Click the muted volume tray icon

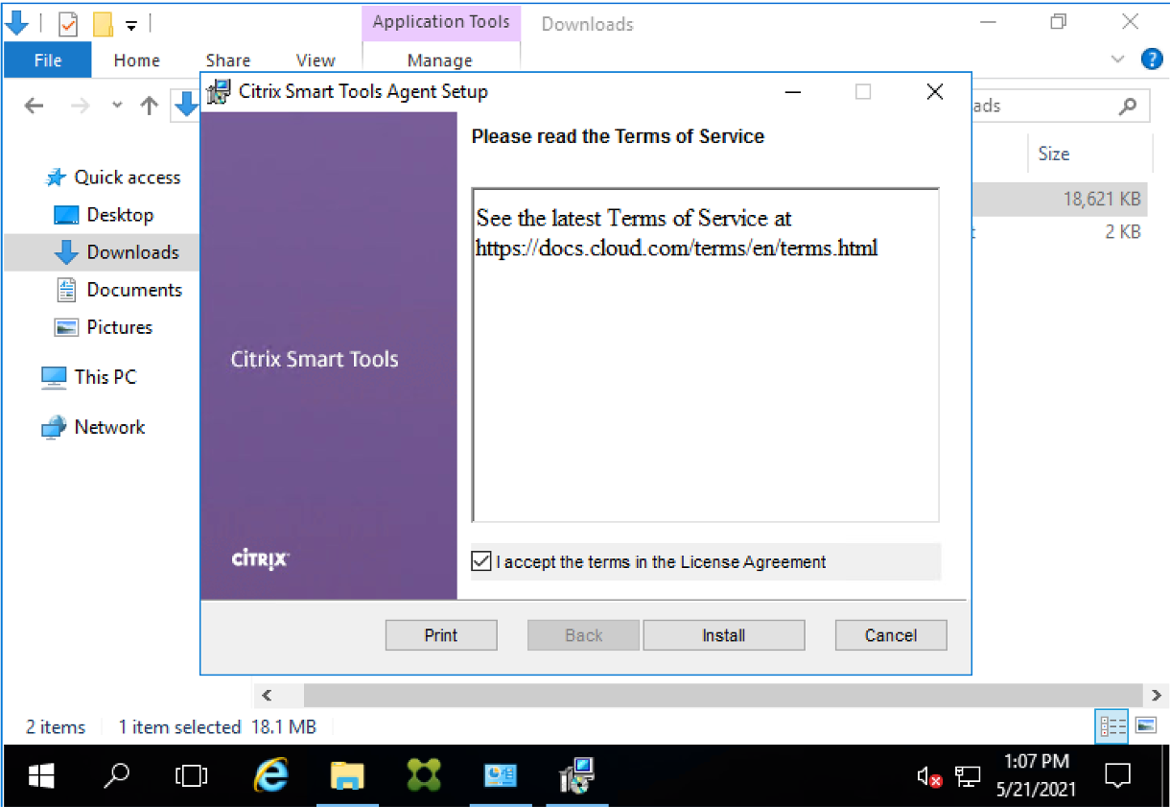click(x=929, y=776)
